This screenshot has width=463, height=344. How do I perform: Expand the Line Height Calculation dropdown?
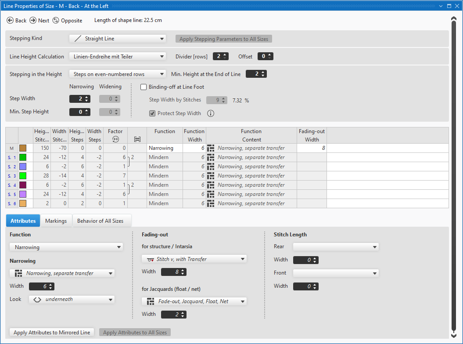click(118, 56)
